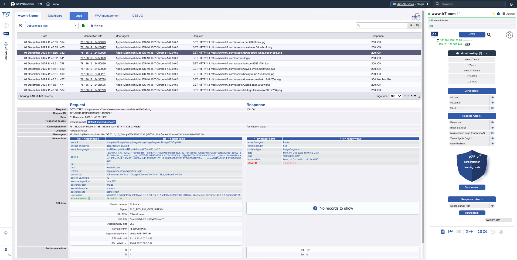Expand the left sidebar with double chevron
Screen dimensions: 517x260
[9, 255]
